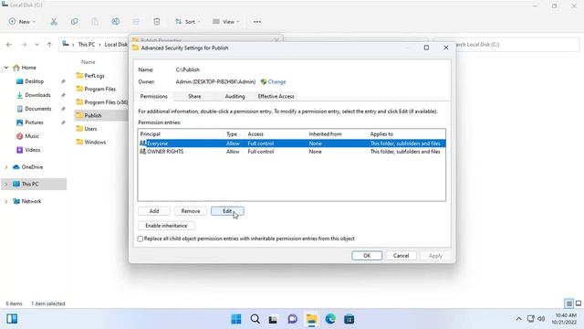Switch to the Share tab
Image resolution: width=584 pixels, height=329 pixels.
[194, 96]
